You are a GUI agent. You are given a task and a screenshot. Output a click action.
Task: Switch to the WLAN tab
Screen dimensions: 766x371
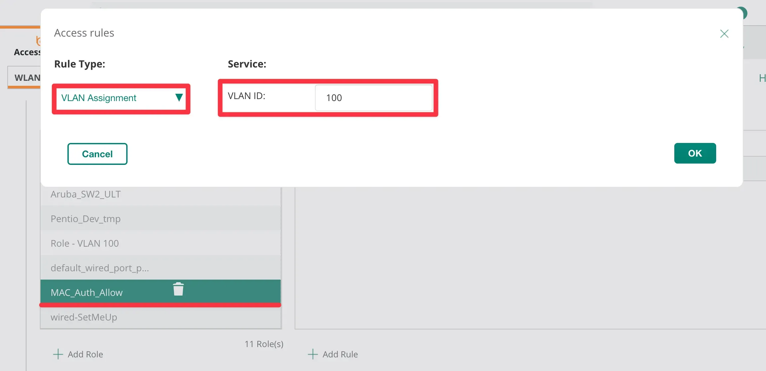pos(27,78)
